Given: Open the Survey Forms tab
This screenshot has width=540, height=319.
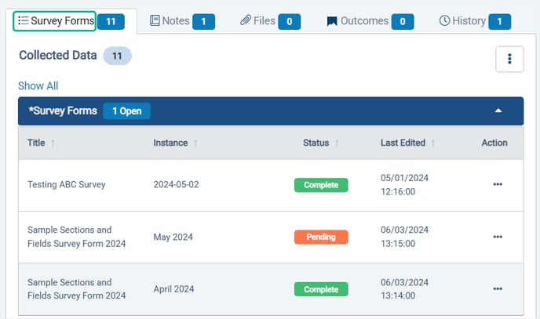Looking at the screenshot, I should (55, 21).
